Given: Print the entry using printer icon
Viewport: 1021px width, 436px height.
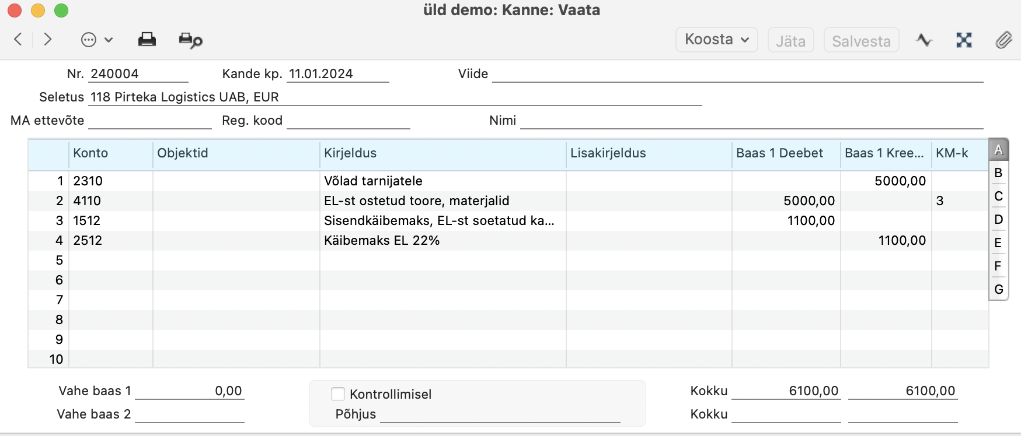Looking at the screenshot, I should (x=147, y=40).
